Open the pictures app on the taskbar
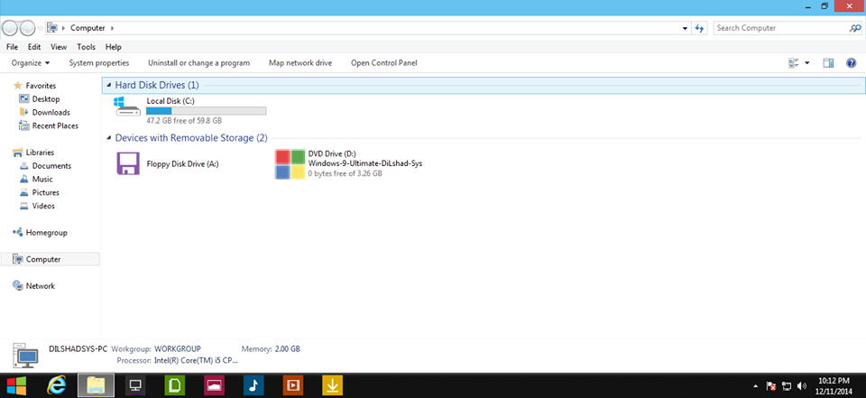The height and width of the screenshot is (398, 866). 214,384
